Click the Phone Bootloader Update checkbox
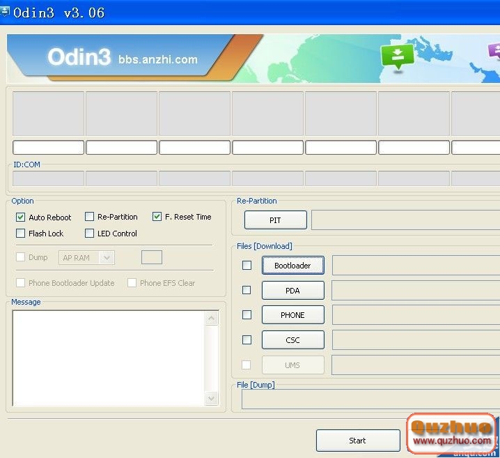This screenshot has height=458, width=500. coord(20,282)
